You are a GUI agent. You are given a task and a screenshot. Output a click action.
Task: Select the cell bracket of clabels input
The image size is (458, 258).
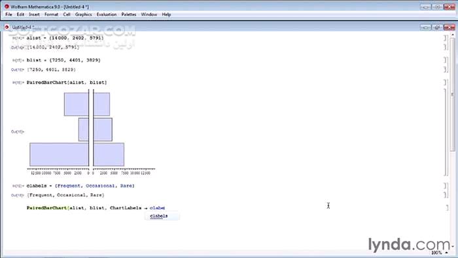tap(445, 186)
